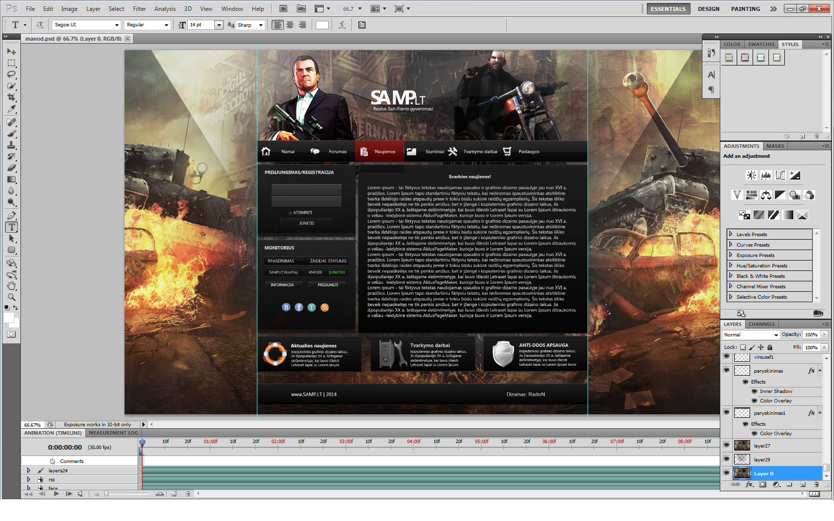Open the character and paragraph panel
This screenshot has width=834, height=521.
(x=362, y=25)
